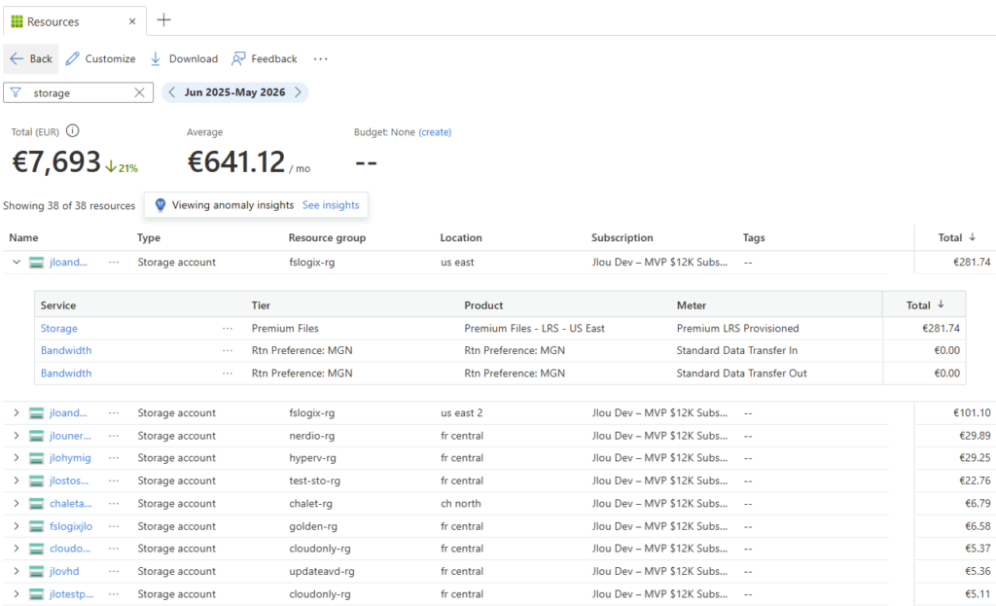Sort nested table by Total column
The width and height of the screenshot is (996, 606).
pos(925,305)
